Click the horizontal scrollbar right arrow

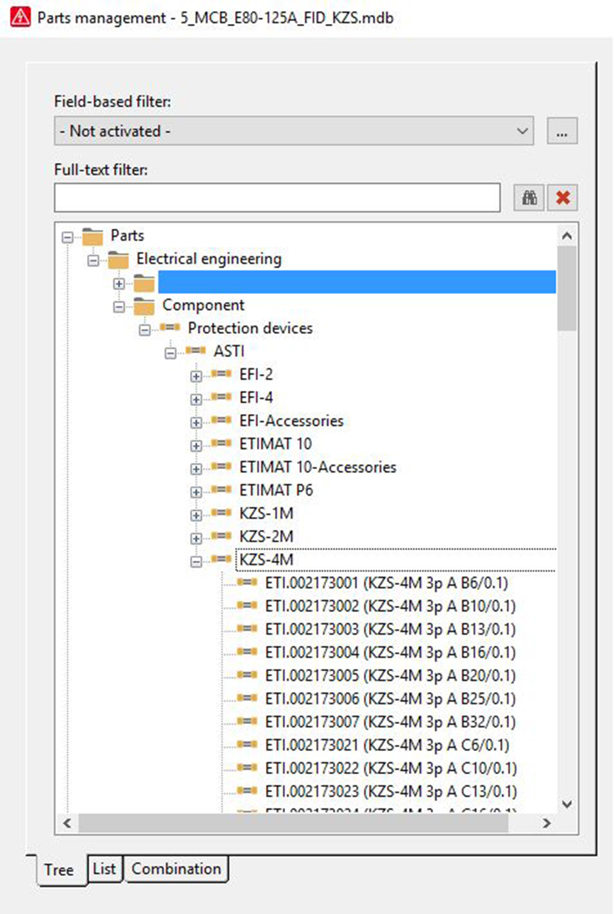(547, 823)
